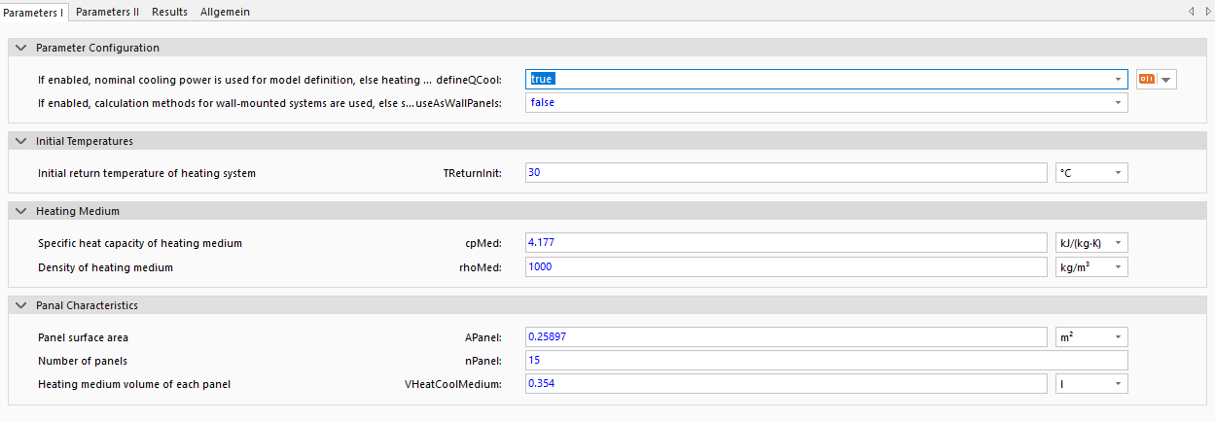The image size is (1215, 422).
Task: Collapse the Heating Medium section
Action: [21, 210]
